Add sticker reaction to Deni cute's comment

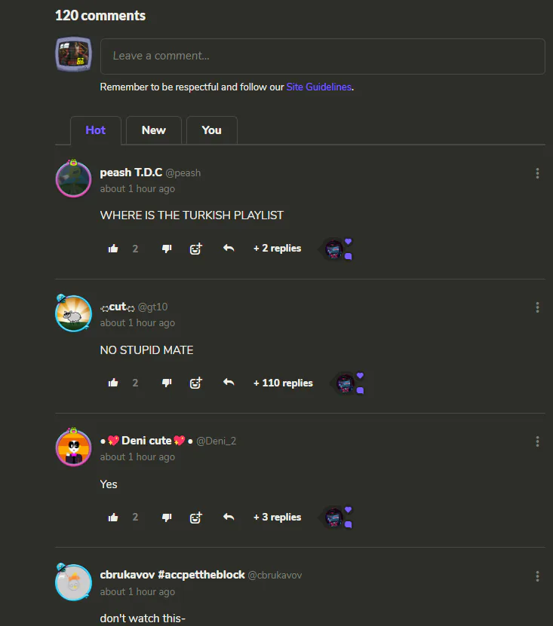point(195,518)
